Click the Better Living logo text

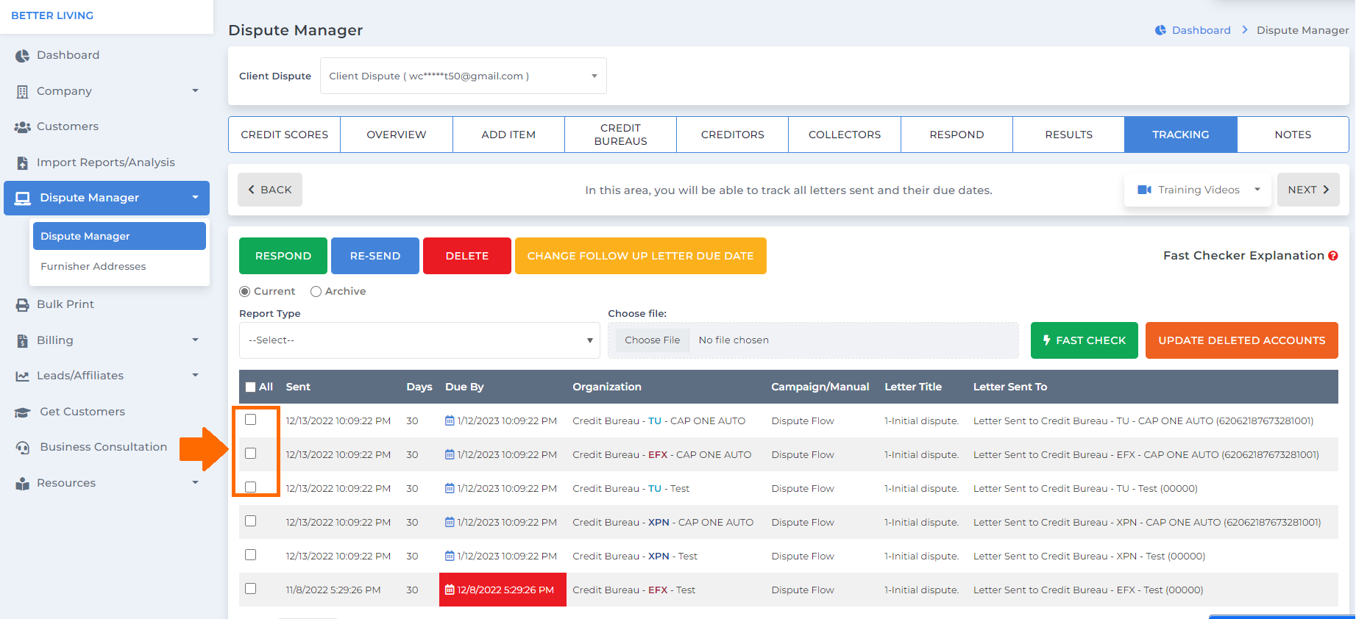pos(52,15)
